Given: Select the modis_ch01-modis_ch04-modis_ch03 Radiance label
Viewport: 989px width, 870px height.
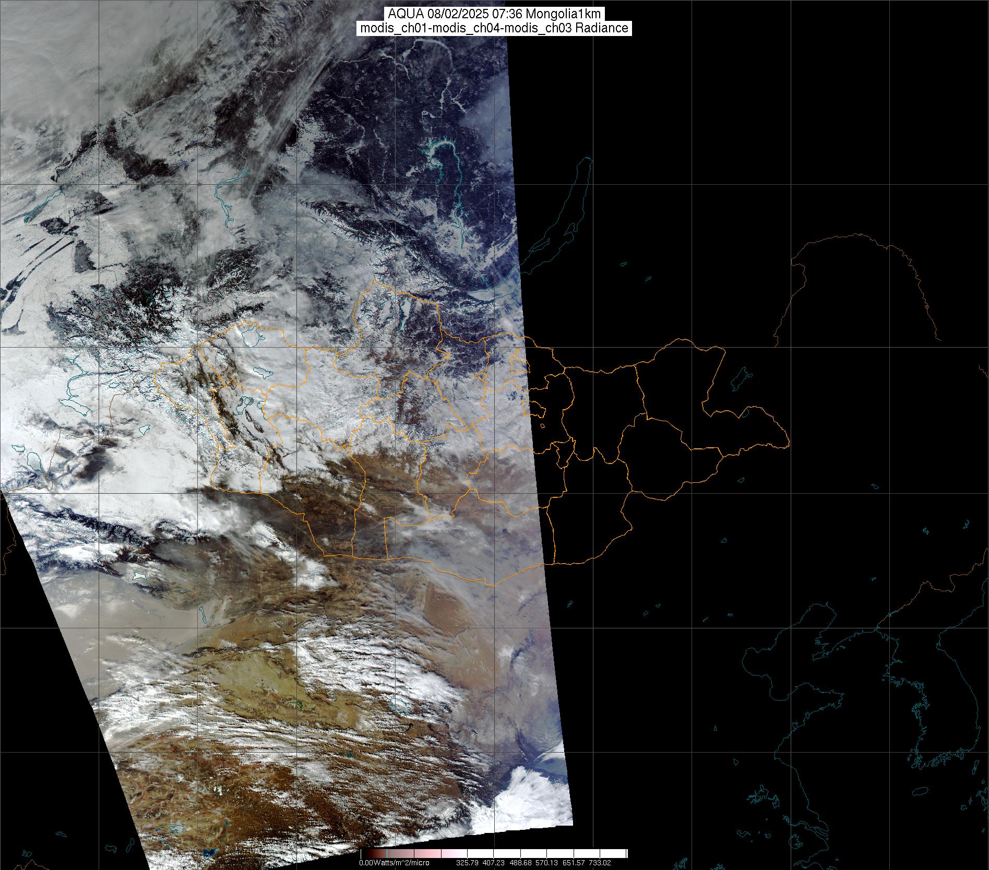Looking at the screenshot, I should [x=494, y=28].
